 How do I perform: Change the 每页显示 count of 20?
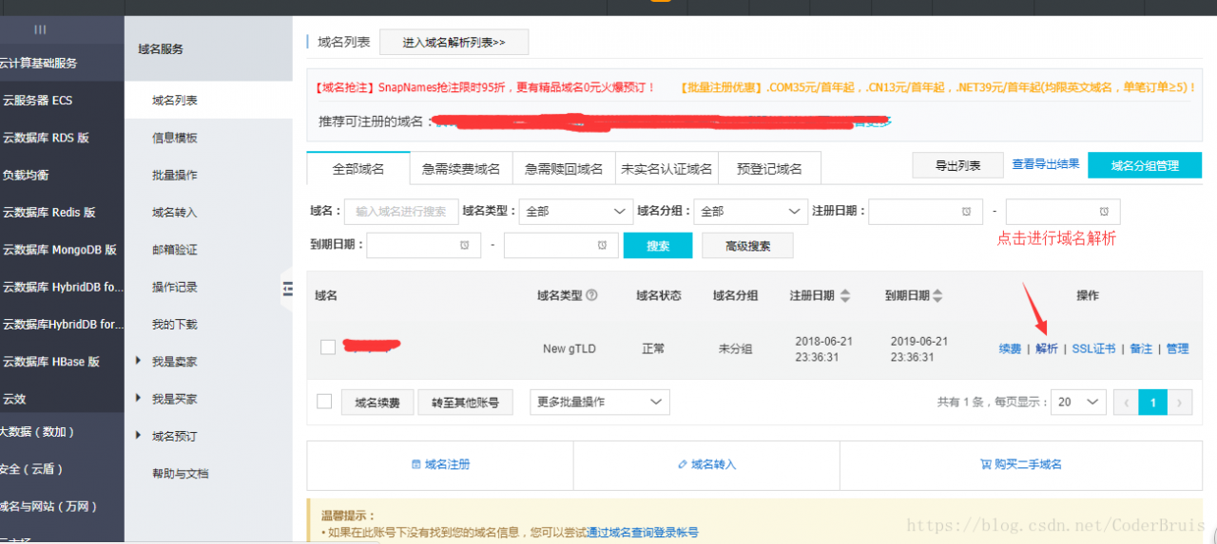[x=1078, y=402]
